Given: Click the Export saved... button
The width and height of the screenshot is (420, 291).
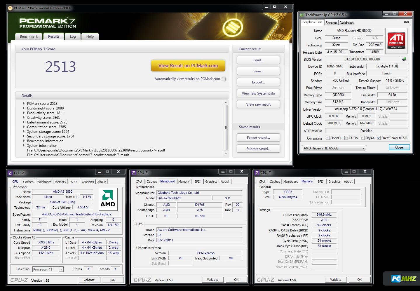Looking at the screenshot, I should coord(258,137).
